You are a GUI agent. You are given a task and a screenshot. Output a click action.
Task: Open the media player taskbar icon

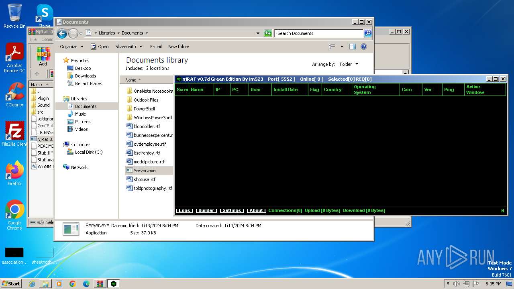59,284
